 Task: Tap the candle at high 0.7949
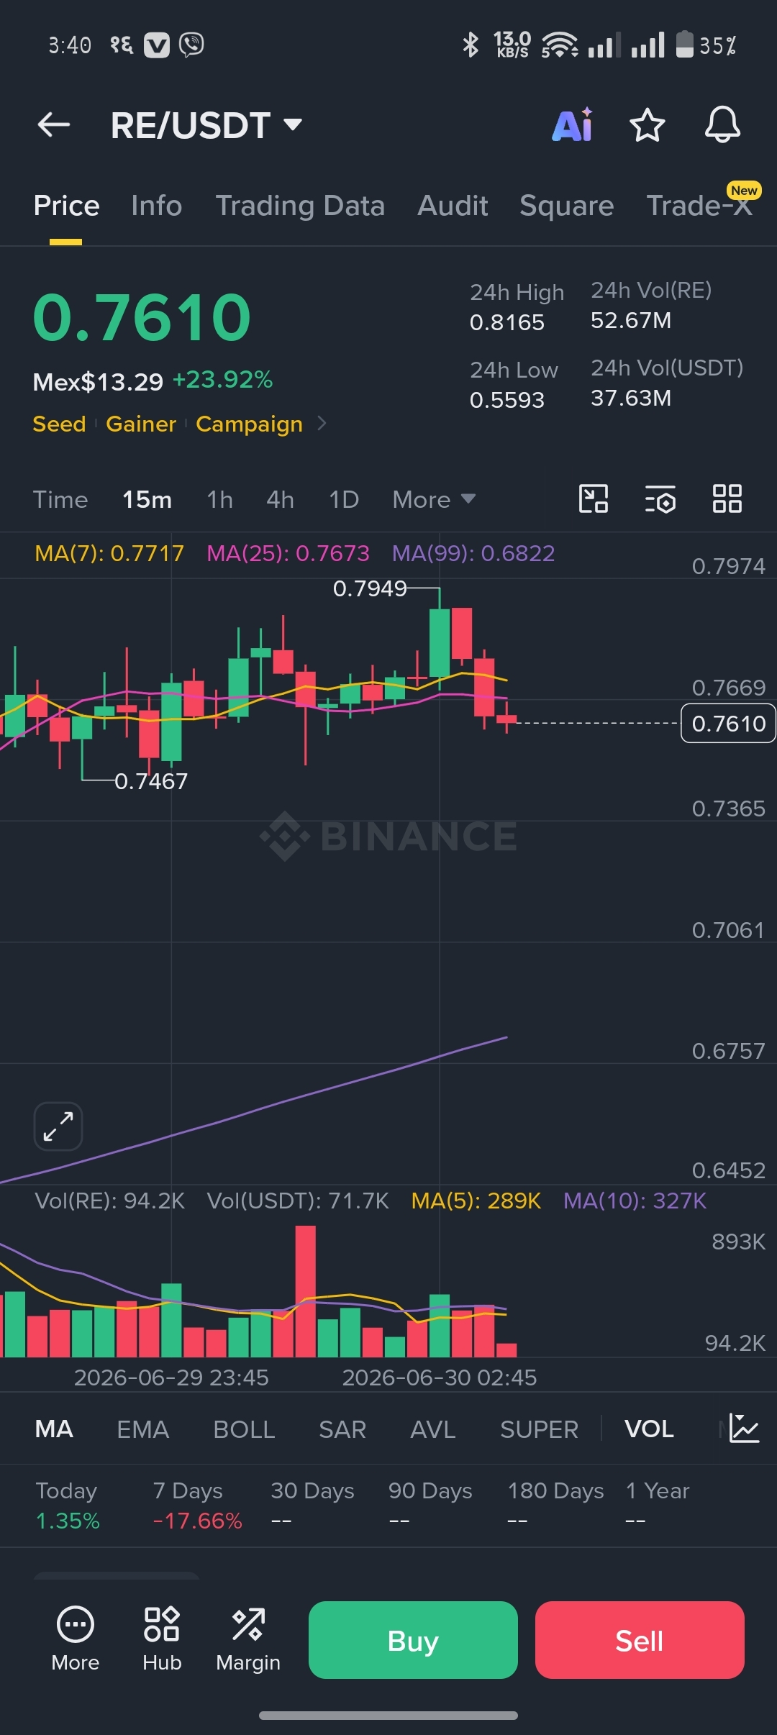click(440, 642)
